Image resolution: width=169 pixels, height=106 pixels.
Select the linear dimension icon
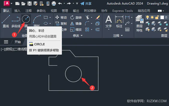tap(127, 17)
